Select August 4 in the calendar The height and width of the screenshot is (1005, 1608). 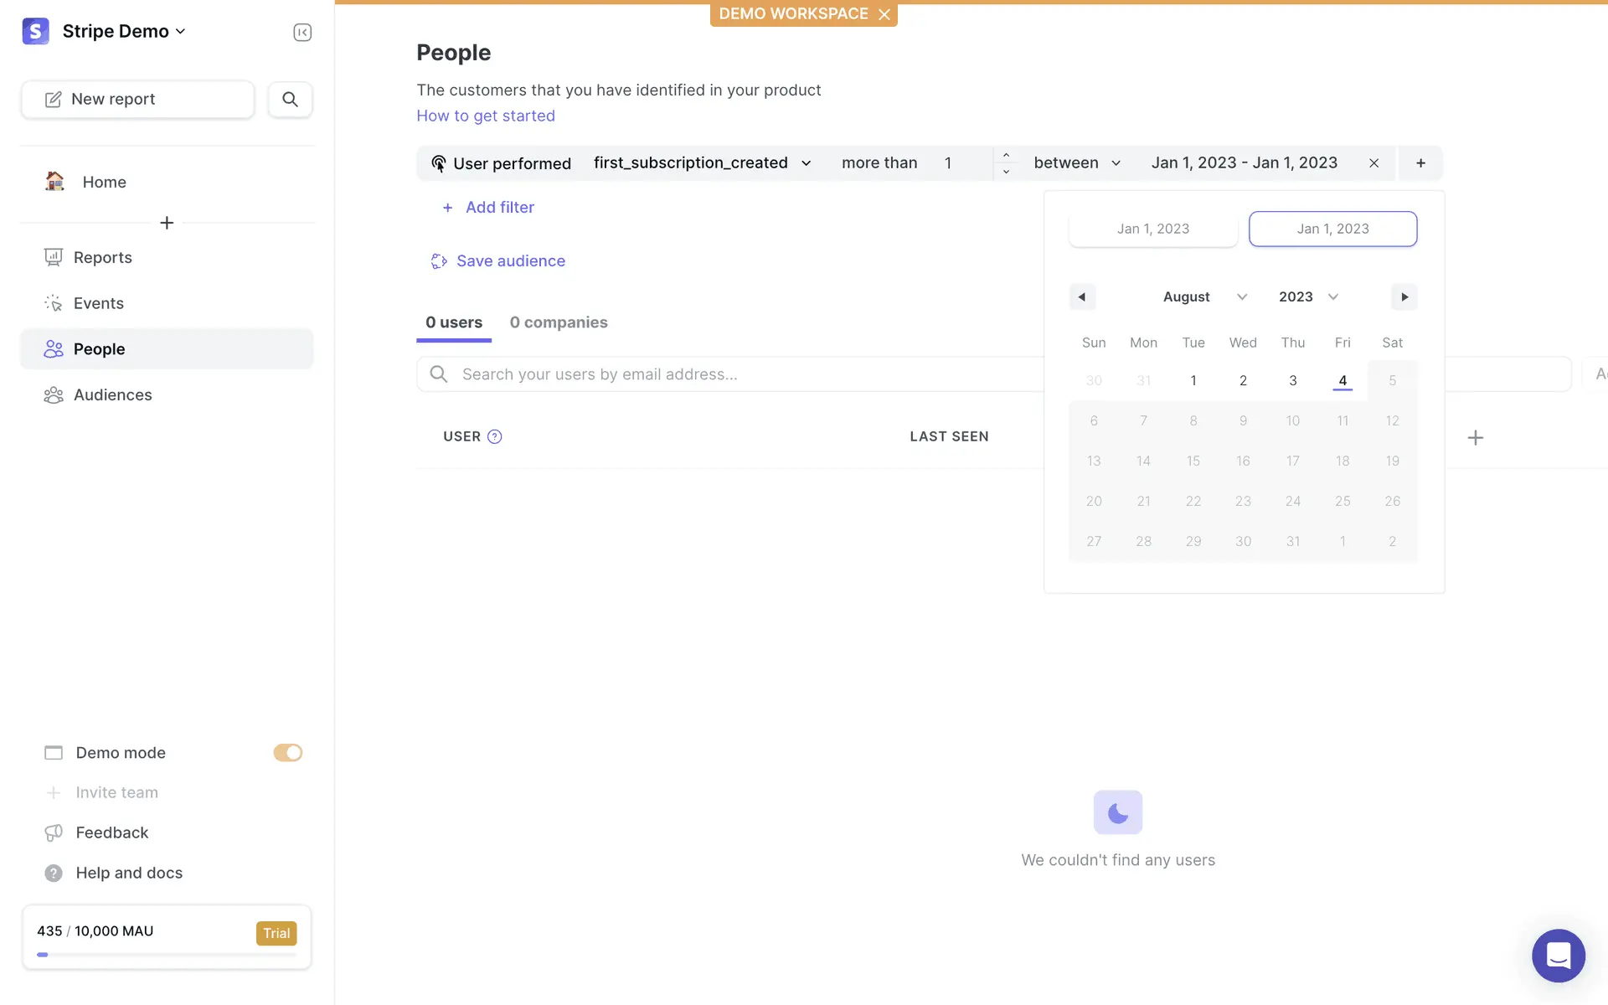(x=1343, y=380)
